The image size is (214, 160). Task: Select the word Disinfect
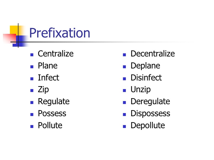pos(146,78)
